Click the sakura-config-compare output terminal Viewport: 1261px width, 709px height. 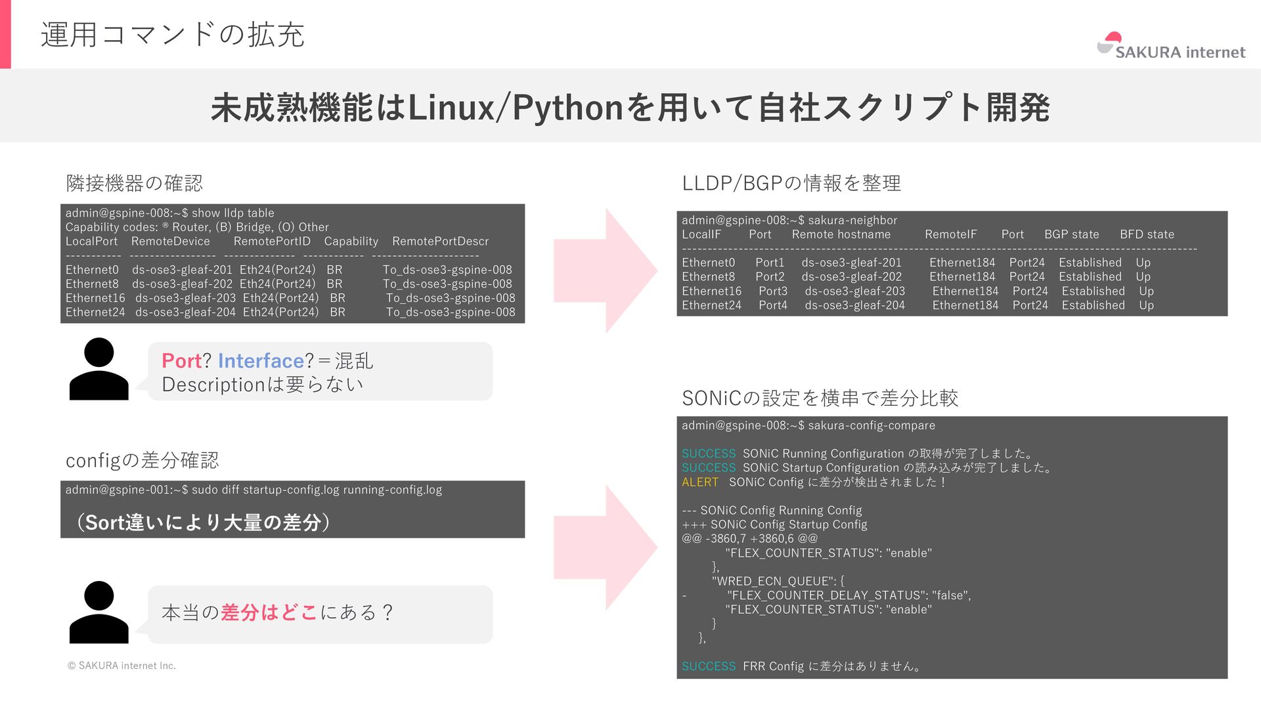click(x=952, y=547)
